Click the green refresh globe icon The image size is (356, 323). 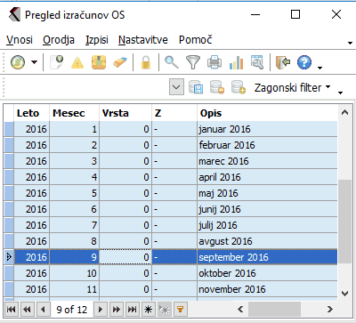coord(18,62)
